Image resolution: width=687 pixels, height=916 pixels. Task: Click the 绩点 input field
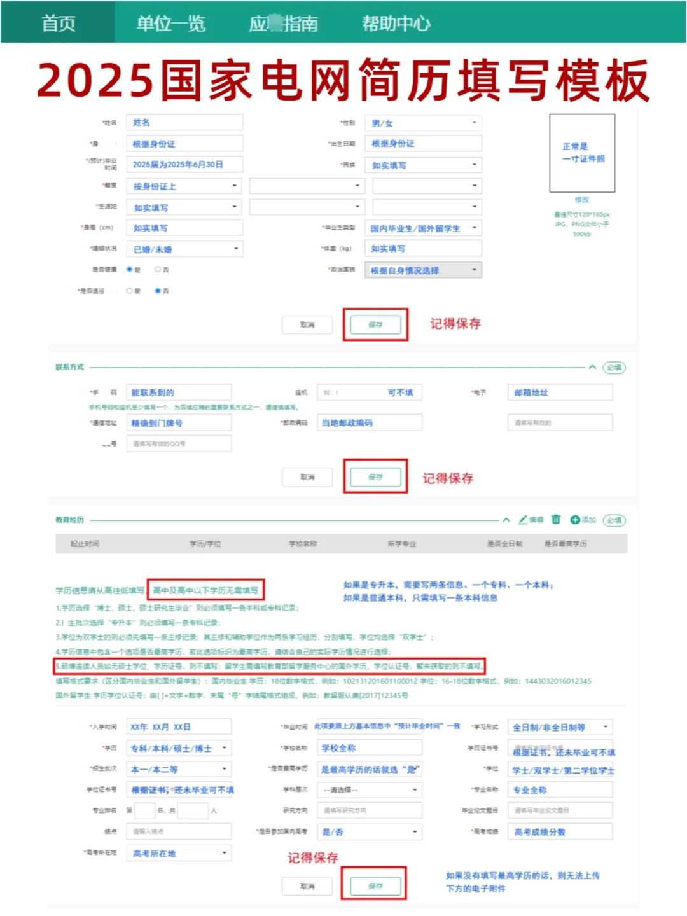pos(179,831)
